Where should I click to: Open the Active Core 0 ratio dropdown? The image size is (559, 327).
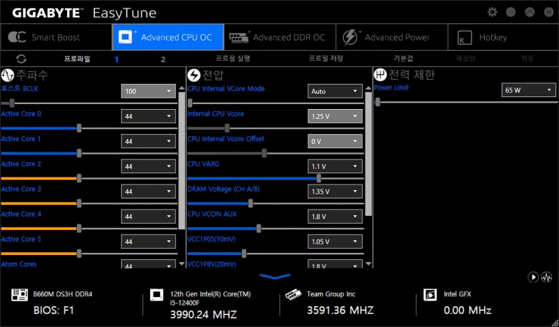click(x=148, y=116)
